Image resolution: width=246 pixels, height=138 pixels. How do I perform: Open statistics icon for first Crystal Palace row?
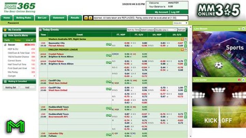point(107,55)
